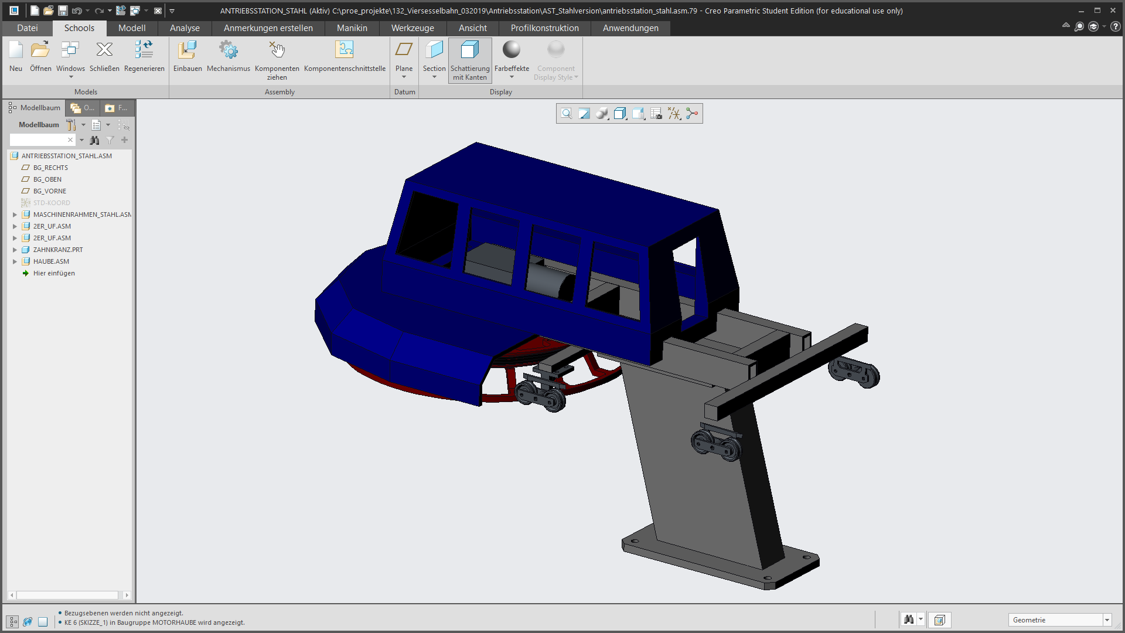Click the binoculars search icon in model tree
This screenshot has height=633, width=1125.
click(x=94, y=140)
